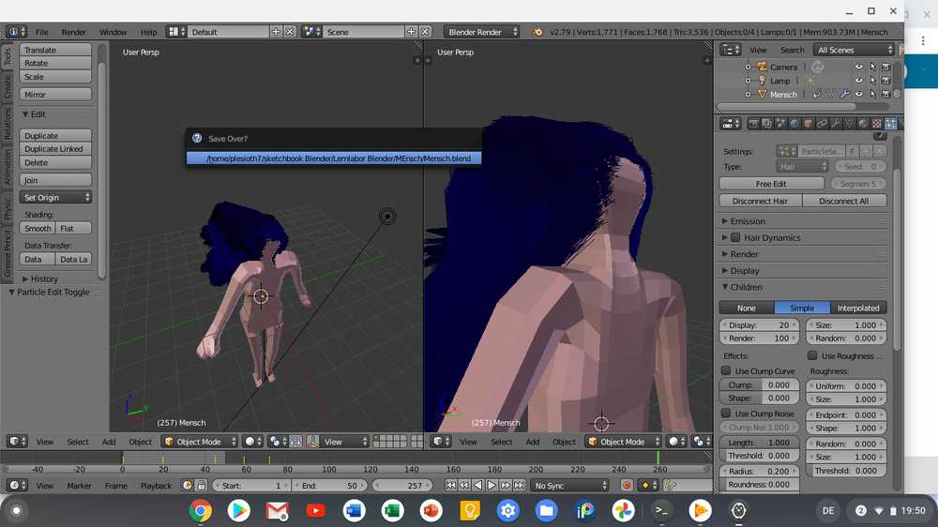Click the Disconnect Hair button
This screenshot has width=938, height=527.
click(760, 201)
